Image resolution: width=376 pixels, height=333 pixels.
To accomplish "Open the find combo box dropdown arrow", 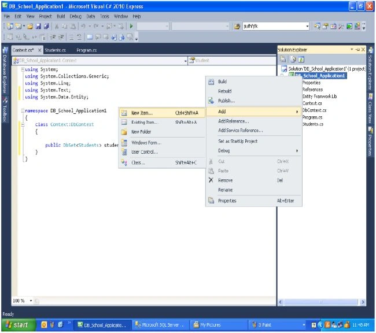I will tap(307, 26).
